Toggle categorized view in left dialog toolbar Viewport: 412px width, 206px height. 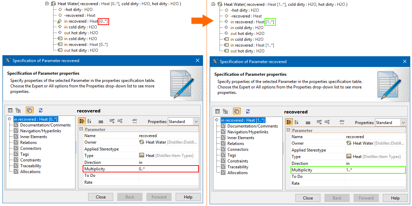tap(82, 121)
